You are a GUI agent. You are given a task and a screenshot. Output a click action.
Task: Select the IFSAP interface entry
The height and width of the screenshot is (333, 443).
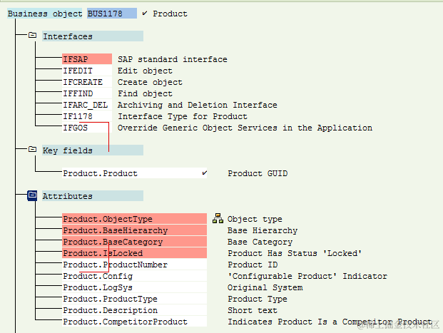87,59
